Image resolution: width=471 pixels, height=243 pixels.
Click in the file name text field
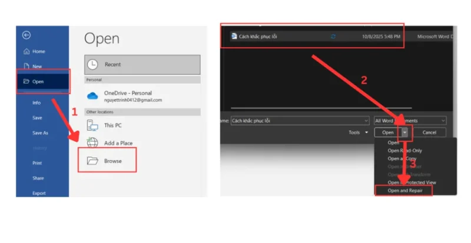click(294, 120)
